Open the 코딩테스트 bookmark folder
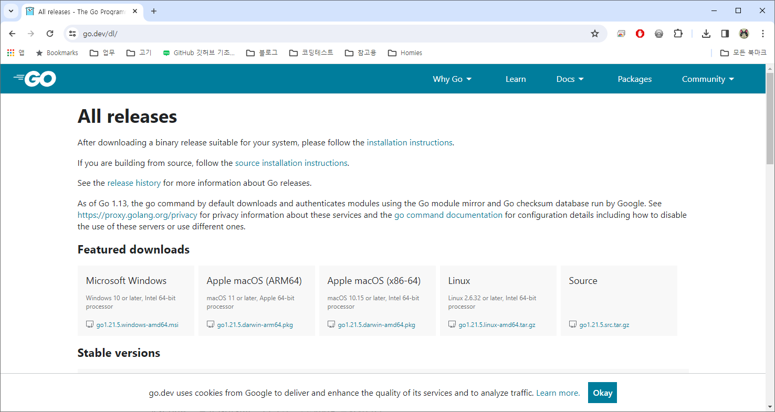 tap(311, 52)
